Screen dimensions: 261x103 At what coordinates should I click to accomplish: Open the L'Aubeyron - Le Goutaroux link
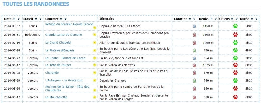[64, 80]
